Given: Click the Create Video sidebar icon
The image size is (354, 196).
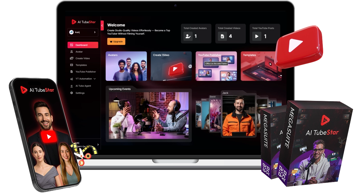Looking at the screenshot, I should click(72, 58).
